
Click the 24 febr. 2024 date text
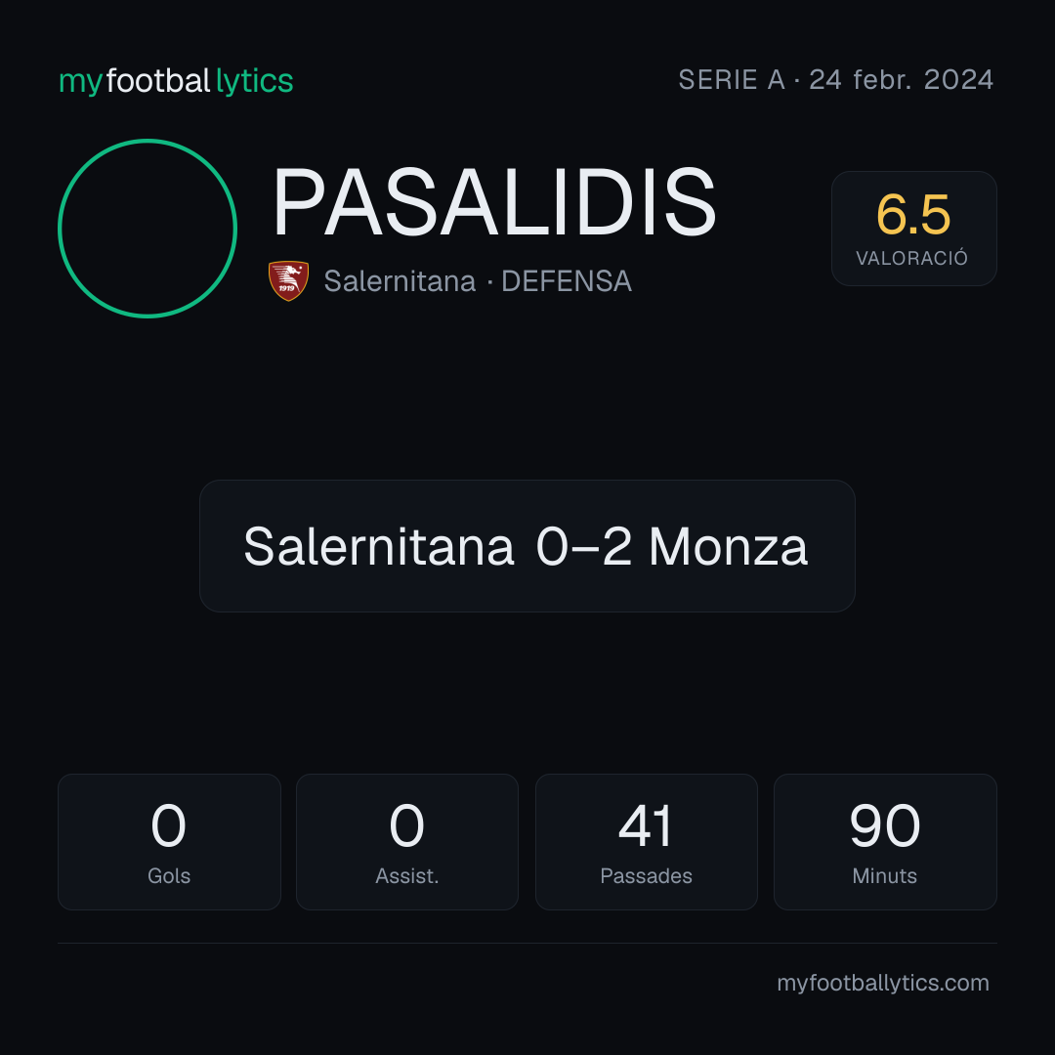(901, 80)
